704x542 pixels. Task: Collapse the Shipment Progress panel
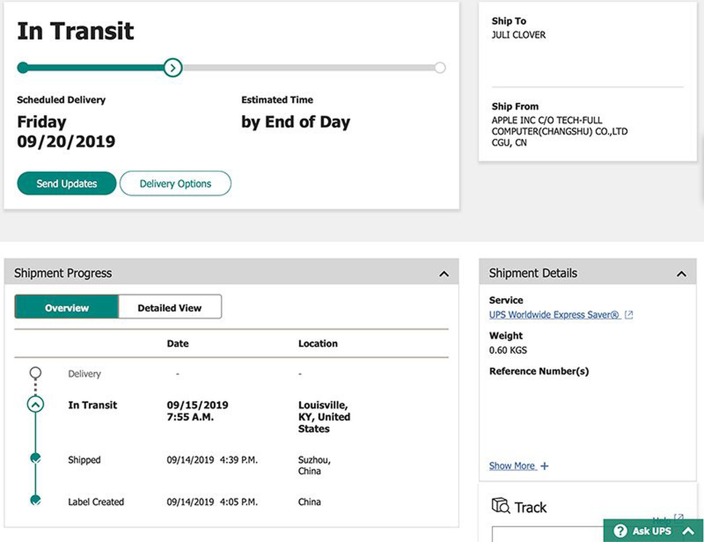(x=444, y=273)
